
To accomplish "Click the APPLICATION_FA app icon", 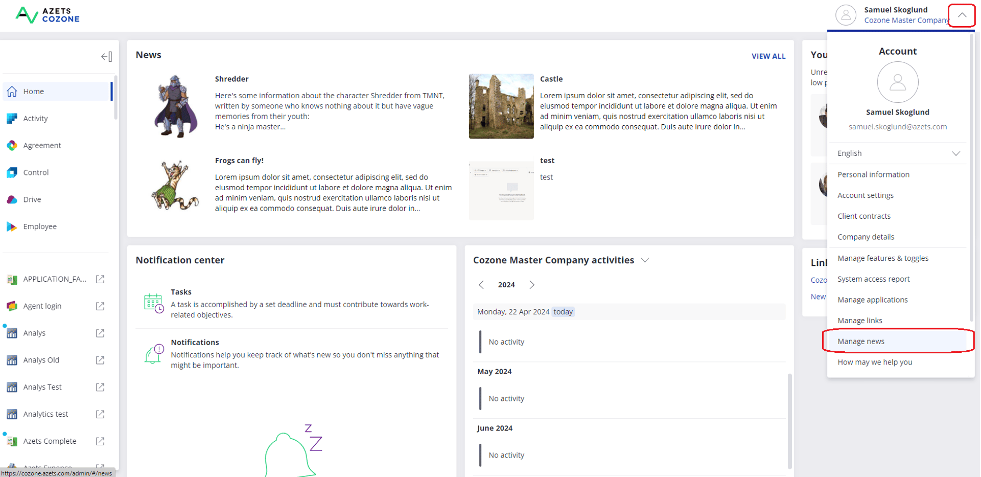I will click(12, 279).
